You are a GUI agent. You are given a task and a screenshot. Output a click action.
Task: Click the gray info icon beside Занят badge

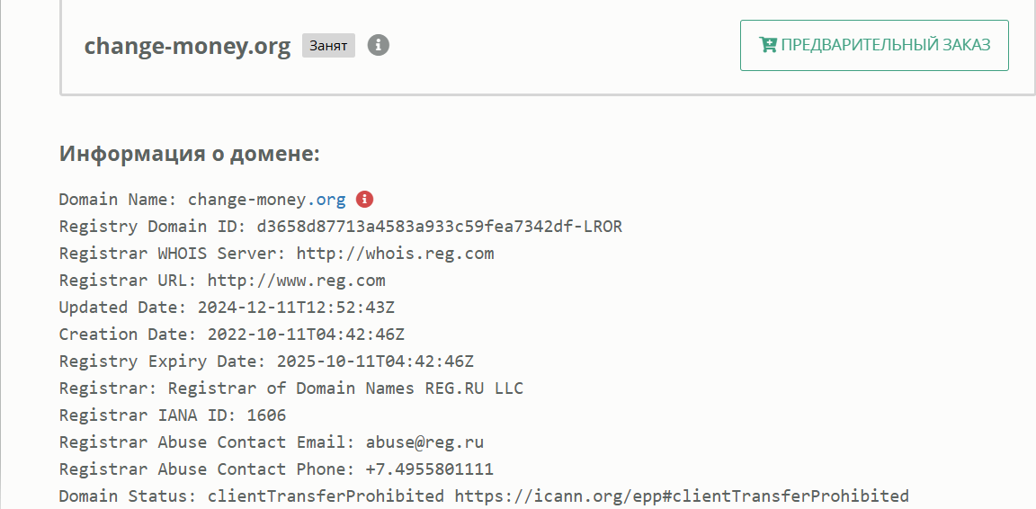click(x=379, y=46)
